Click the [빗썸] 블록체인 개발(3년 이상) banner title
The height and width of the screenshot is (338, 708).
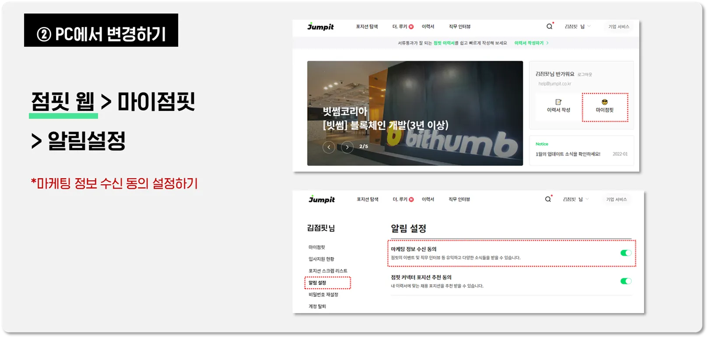click(x=386, y=125)
